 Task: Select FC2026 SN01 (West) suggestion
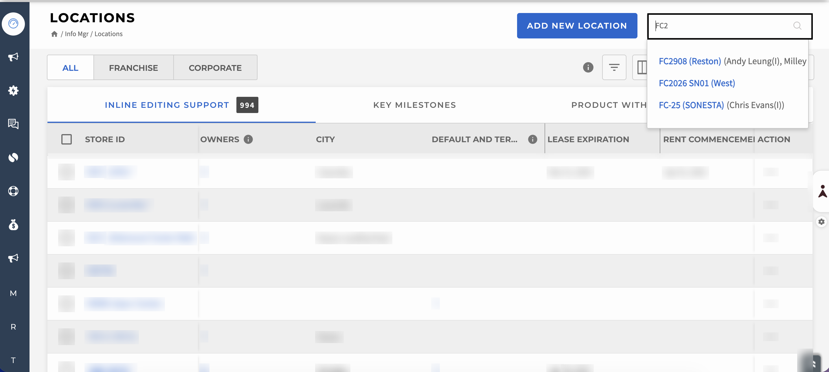pos(697,83)
